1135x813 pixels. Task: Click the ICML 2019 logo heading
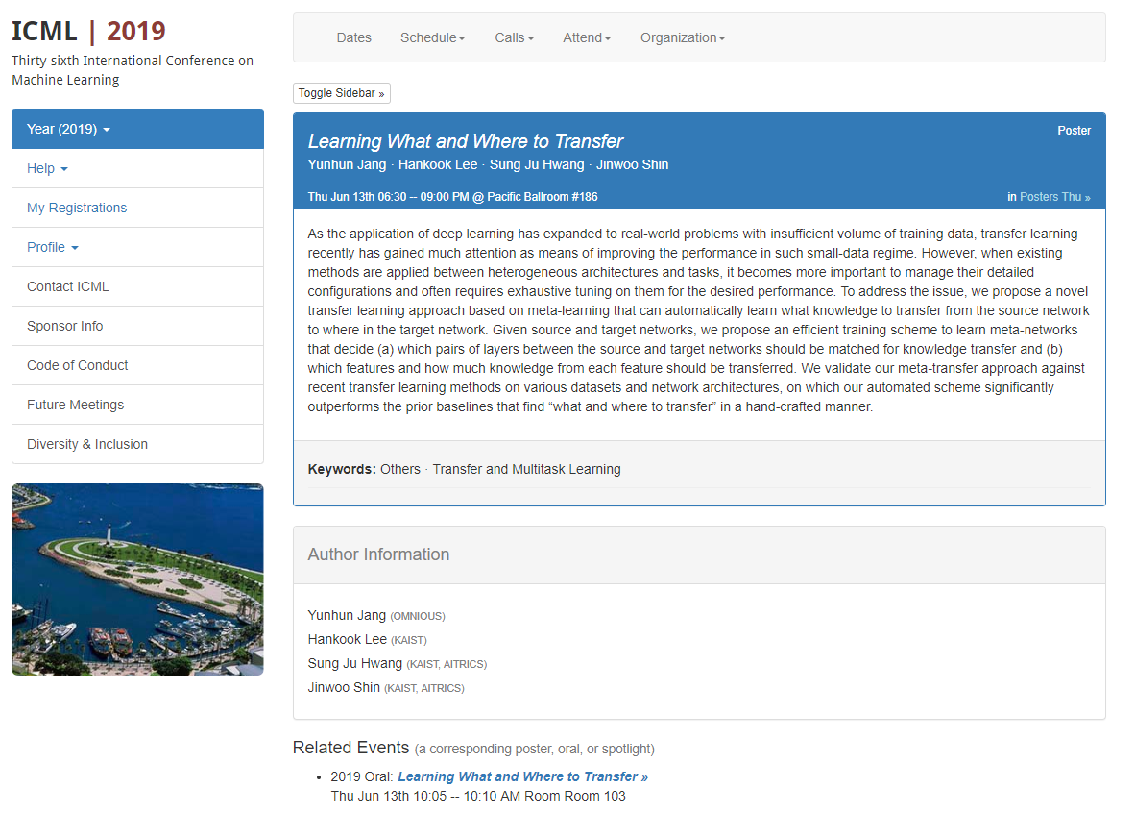(x=88, y=31)
